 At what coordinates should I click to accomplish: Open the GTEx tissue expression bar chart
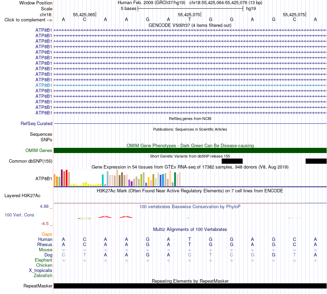118,178
